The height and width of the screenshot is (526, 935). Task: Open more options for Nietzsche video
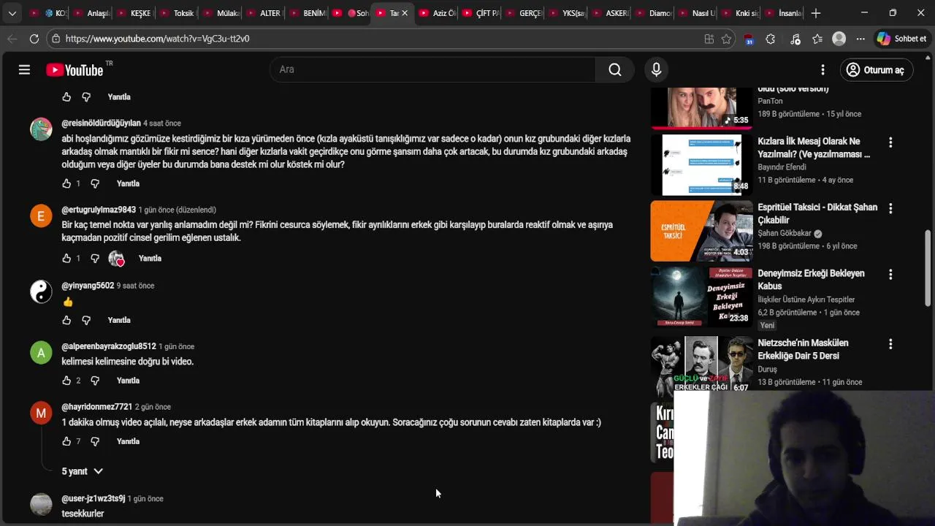[x=890, y=343]
